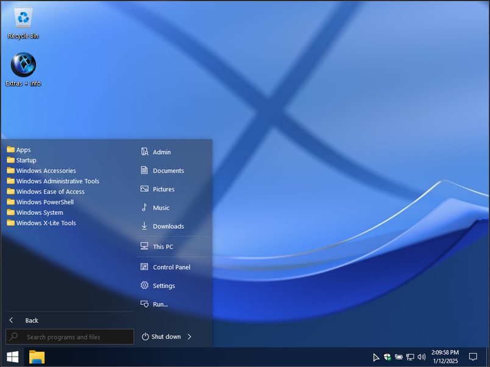Go Back to the main Start menu
This screenshot has height=367, width=490.
23,321
